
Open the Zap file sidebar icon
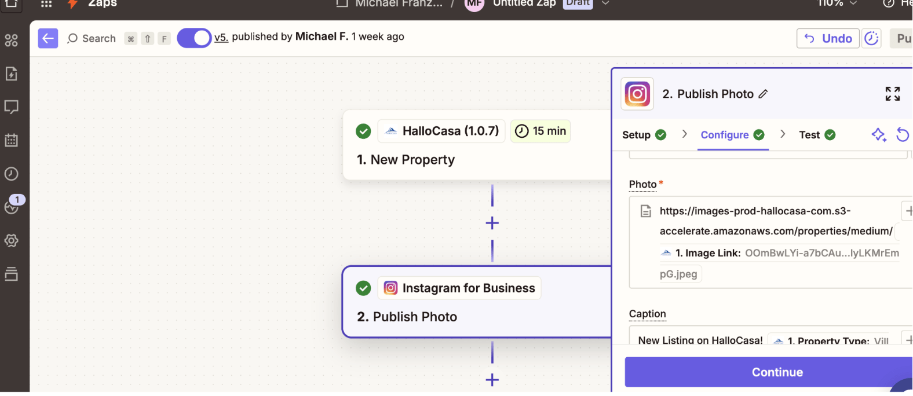11,74
